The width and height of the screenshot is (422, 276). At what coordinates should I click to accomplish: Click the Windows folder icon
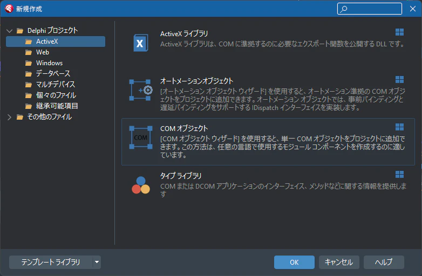point(29,63)
